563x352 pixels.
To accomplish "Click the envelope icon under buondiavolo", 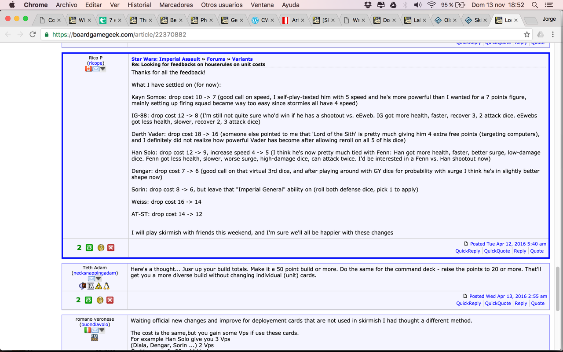I will (95, 330).
